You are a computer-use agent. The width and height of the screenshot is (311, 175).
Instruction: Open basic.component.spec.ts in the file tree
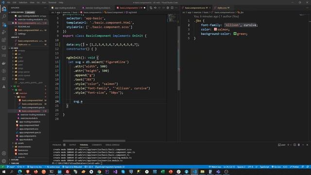coord(29,107)
